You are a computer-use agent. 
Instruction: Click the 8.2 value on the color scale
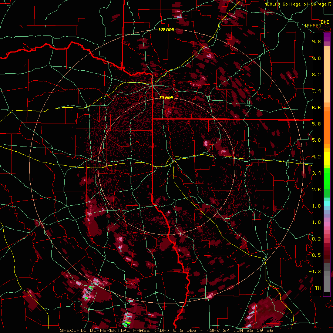[316, 74]
